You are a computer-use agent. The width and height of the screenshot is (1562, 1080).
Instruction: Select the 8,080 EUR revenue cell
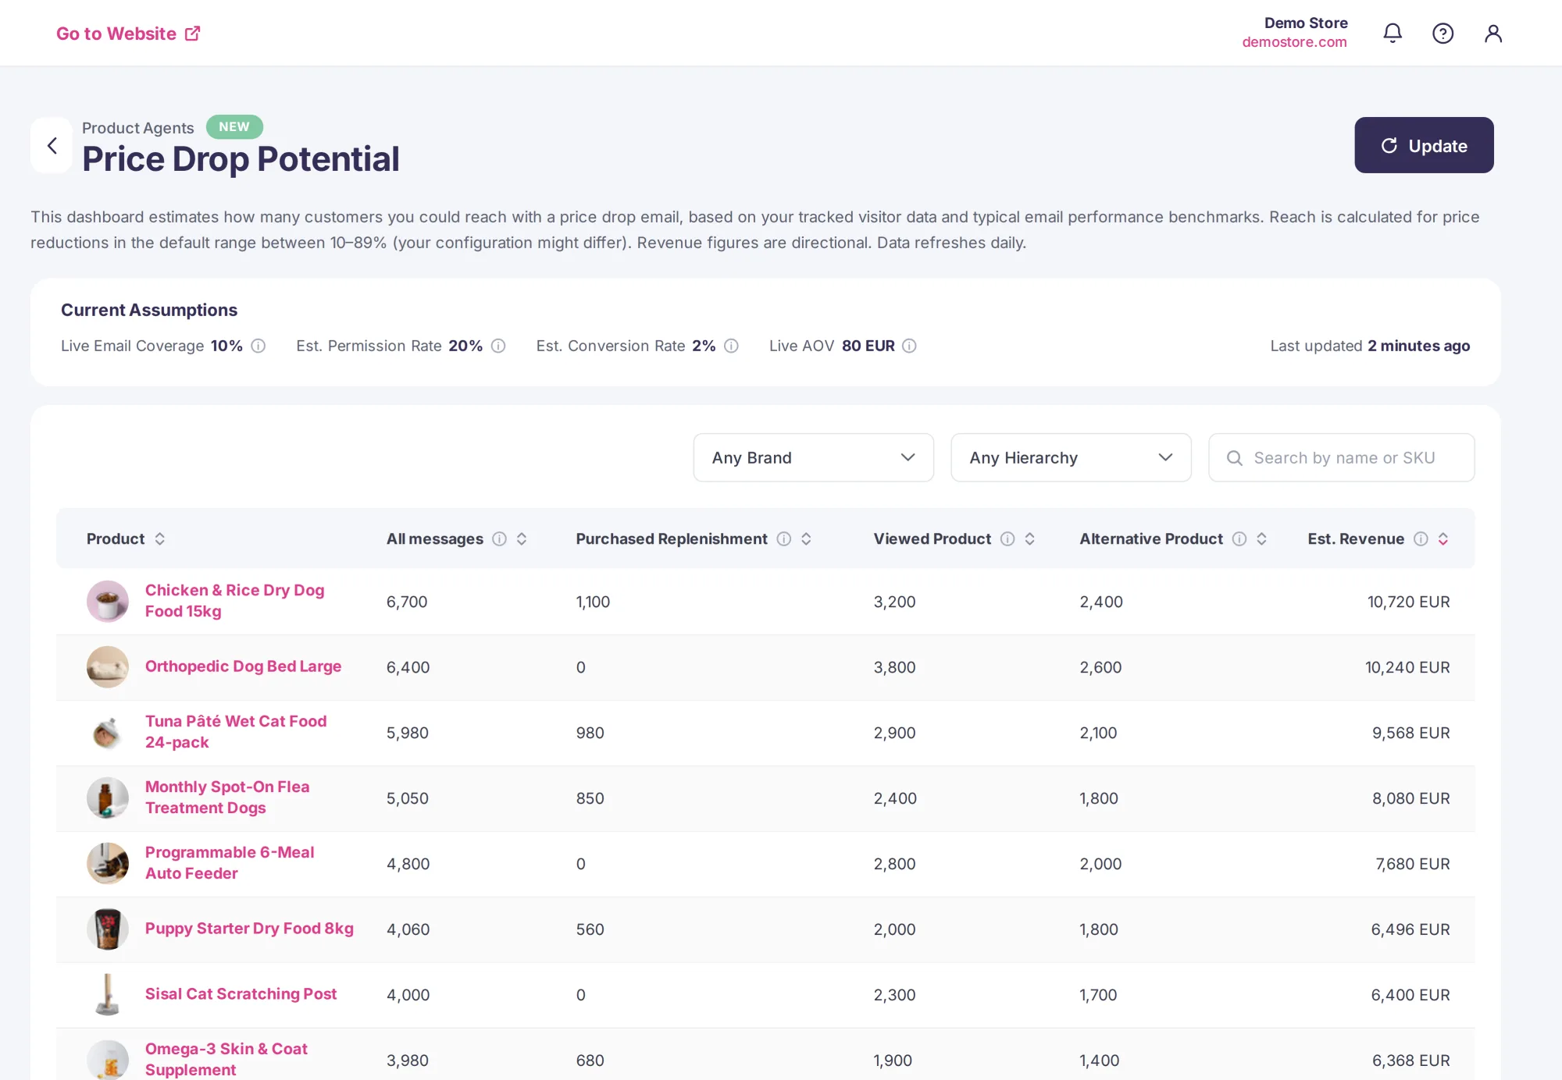1410,798
